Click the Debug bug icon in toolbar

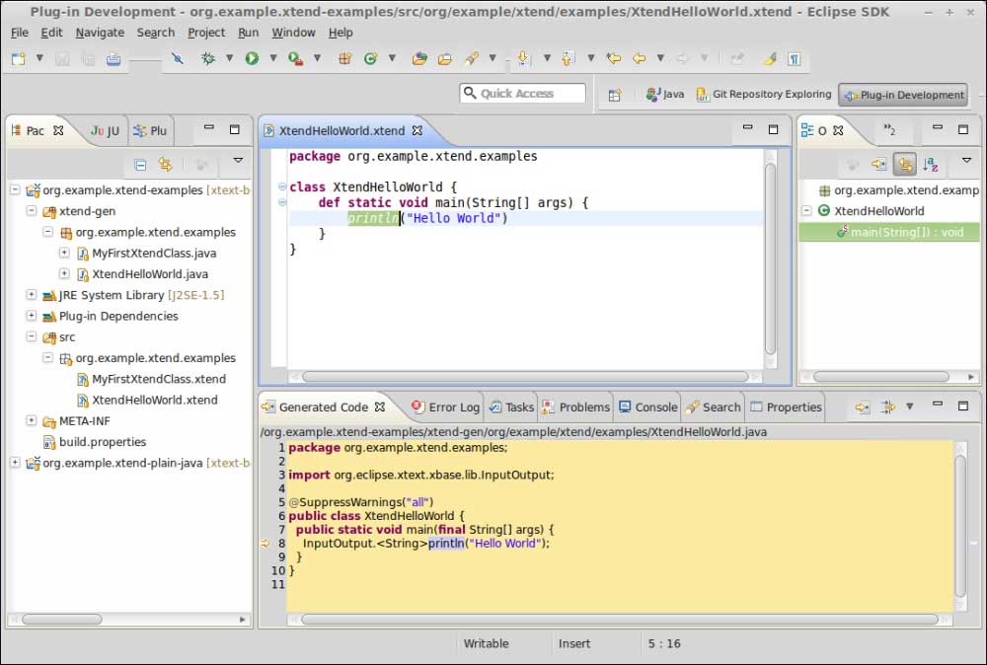(x=208, y=58)
